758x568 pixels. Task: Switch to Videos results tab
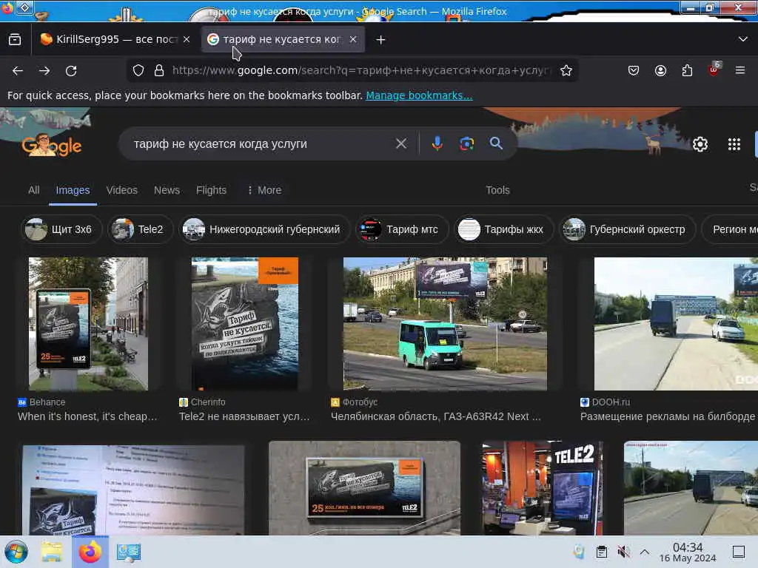click(x=122, y=190)
